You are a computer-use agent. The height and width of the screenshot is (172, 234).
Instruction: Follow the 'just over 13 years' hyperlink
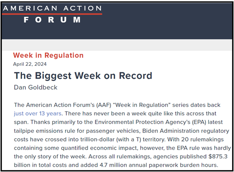click(37, 114)
